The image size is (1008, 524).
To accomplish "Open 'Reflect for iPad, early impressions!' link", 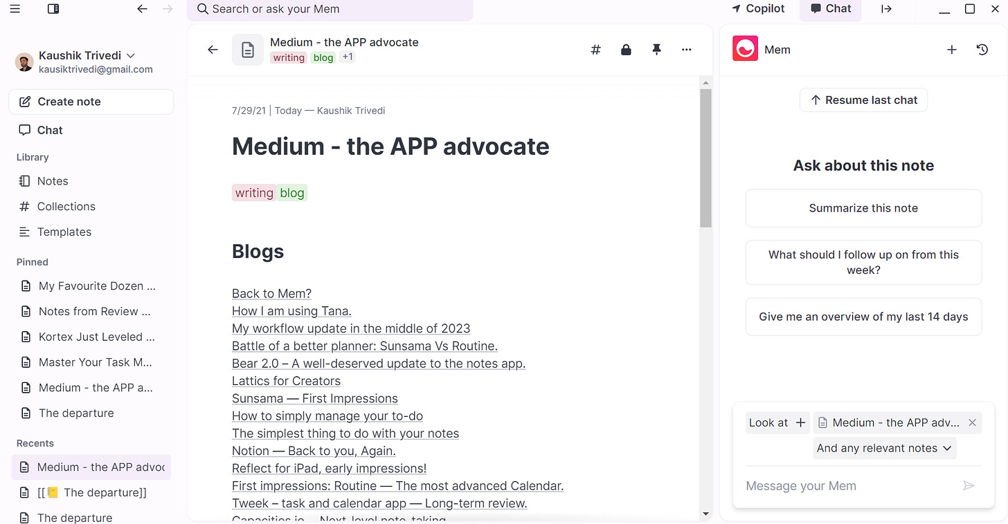I will (330, 469).
